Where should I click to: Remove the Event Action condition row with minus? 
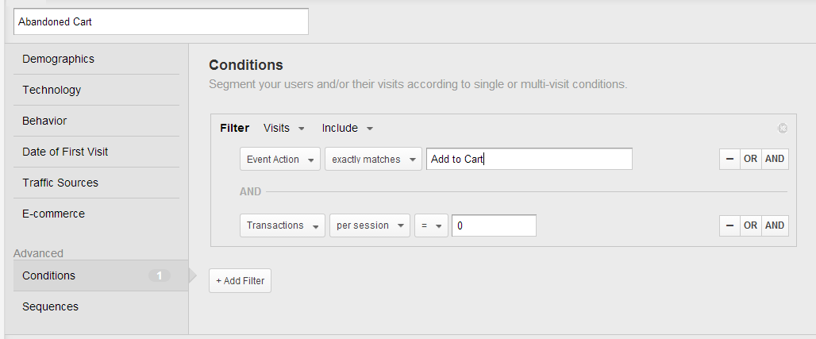click(729, 160)
